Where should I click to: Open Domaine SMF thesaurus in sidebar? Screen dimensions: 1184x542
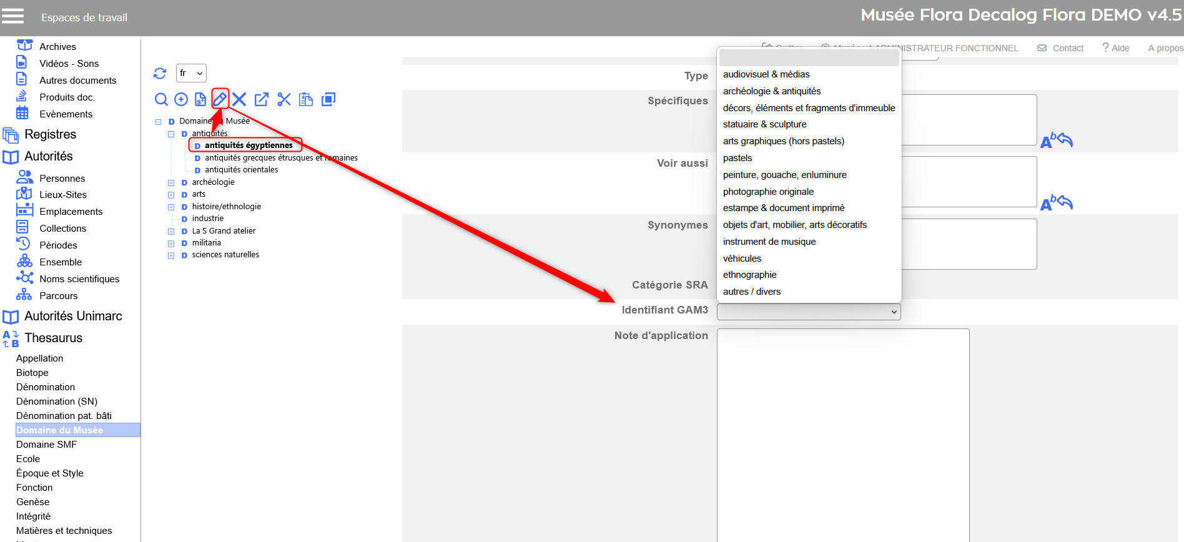(46, 445)
